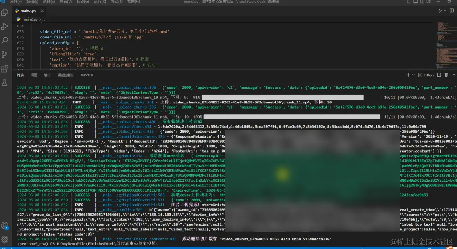Click the __main__:getAuth:174 terminal link
The height and width of the screenshot is (249, 457).
click(120, 156)
